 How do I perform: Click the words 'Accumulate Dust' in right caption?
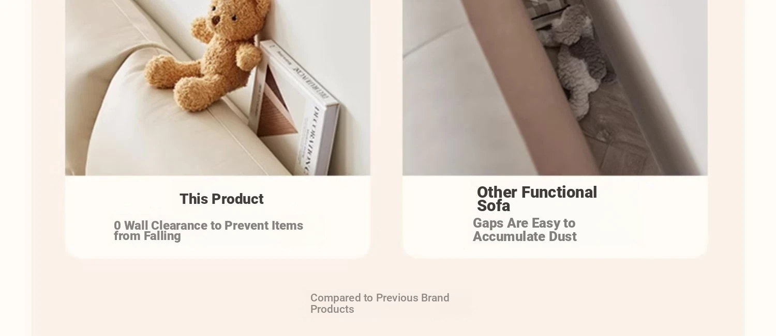coord(524,237)
